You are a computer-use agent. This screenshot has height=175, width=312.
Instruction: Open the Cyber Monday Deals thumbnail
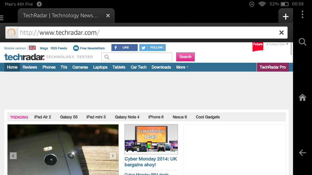[x=151, y=139]
